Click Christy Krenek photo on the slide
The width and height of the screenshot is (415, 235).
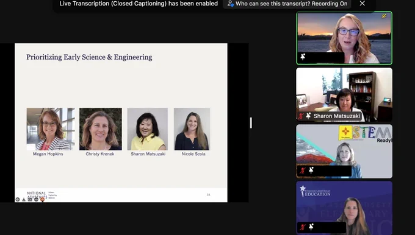pos(101,129)
